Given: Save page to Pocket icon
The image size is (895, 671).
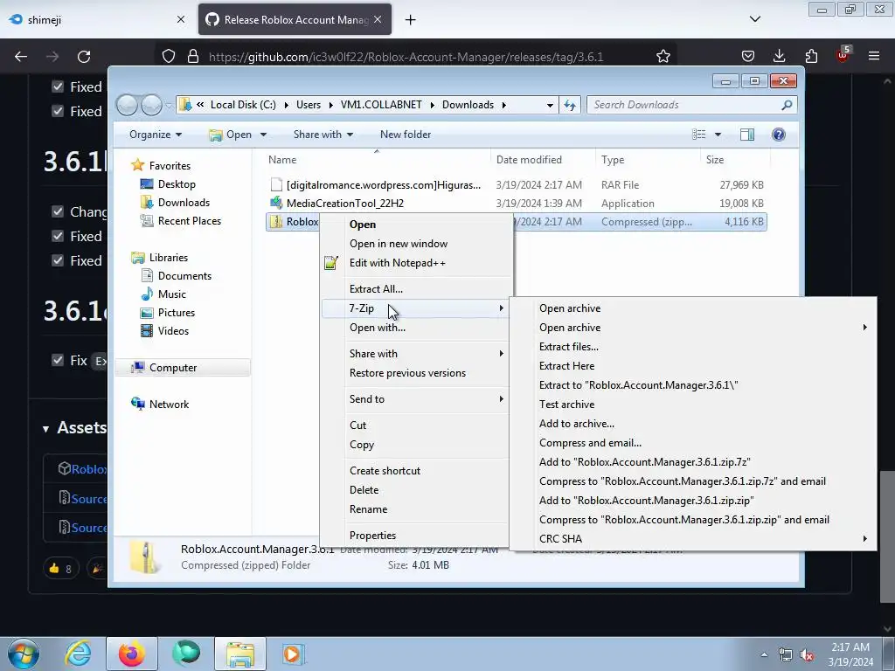Looking at the screenshot, I should (748, 56).
